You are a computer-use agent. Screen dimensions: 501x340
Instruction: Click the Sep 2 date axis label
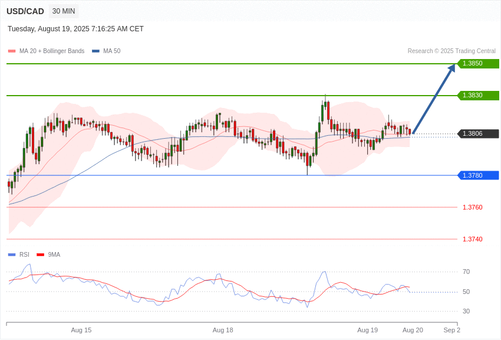(x=452, y=330)
